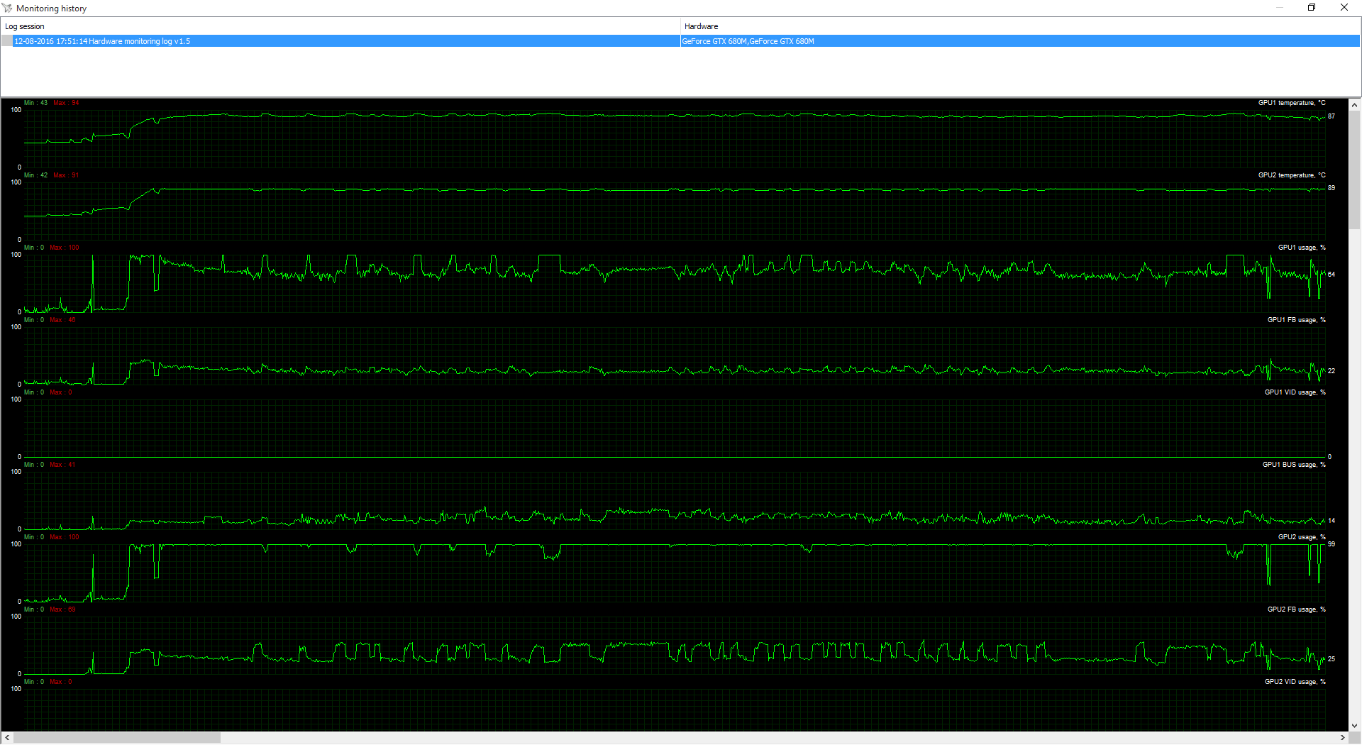The image size is (1362, 745).
Task: Click the Monitoring history app icon
Action: [7, 8]
